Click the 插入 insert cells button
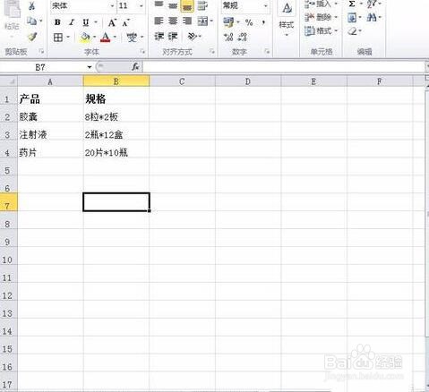The width and height of the screenshot is (429, 392). click(321, 4)
